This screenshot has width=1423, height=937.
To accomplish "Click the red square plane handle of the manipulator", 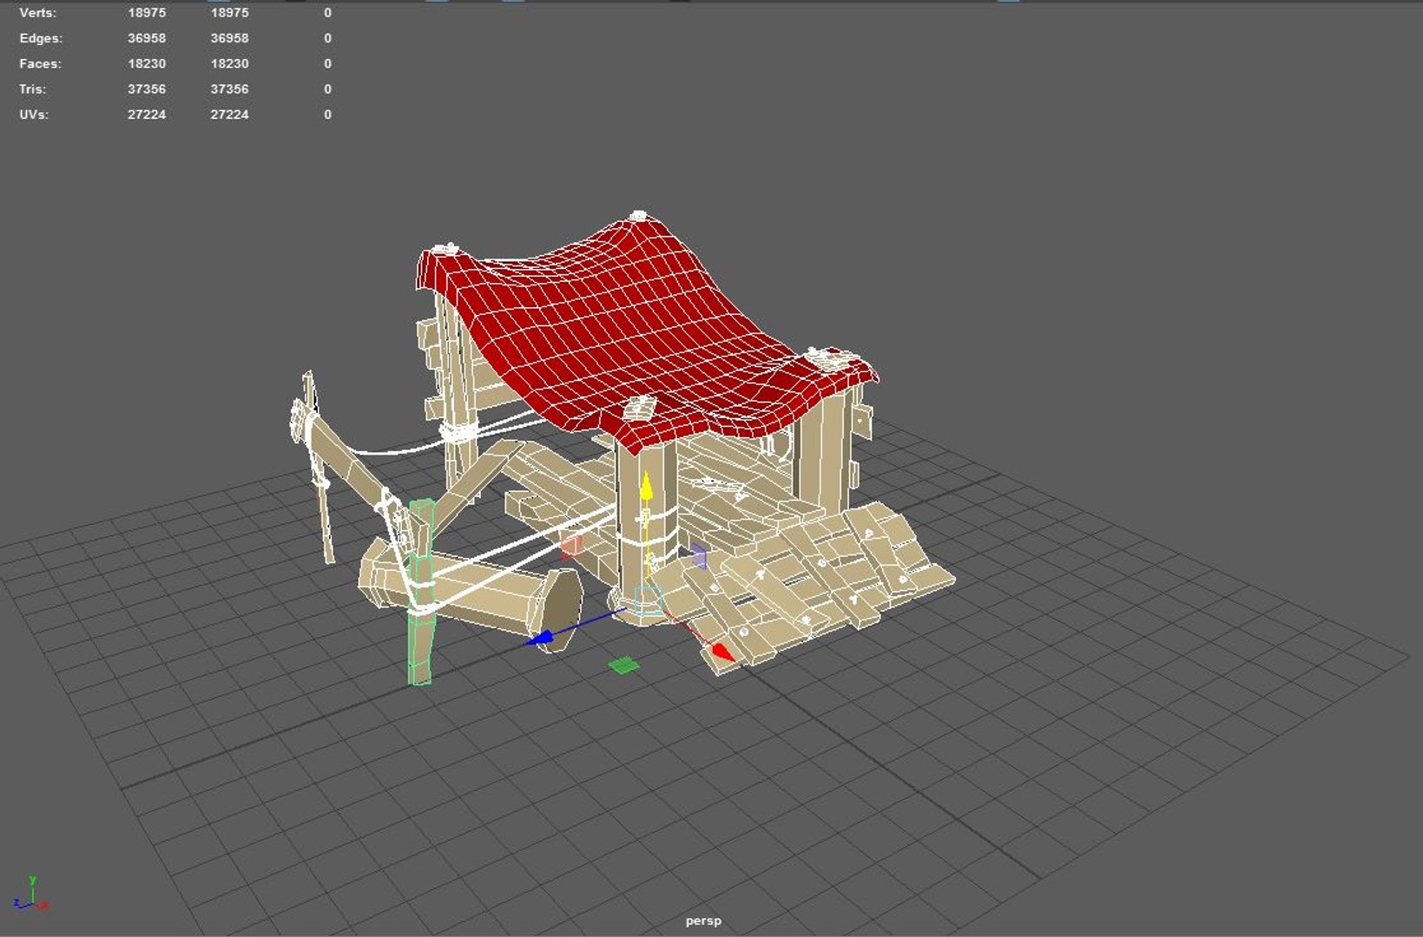I will tap(570, 547).
